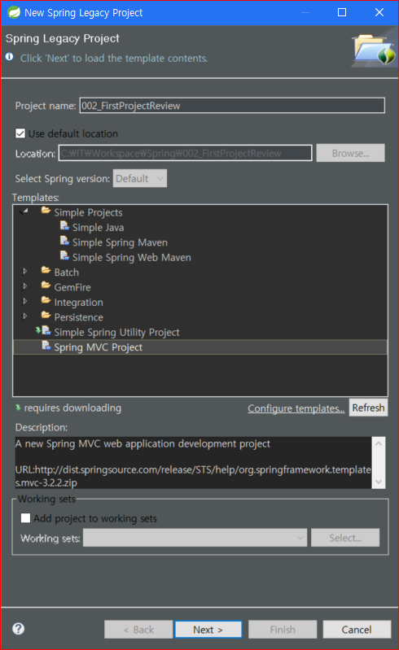Uncheck Use default location
Image resolution: width=399 pixels, height=650 pixels.
[20, 133]
